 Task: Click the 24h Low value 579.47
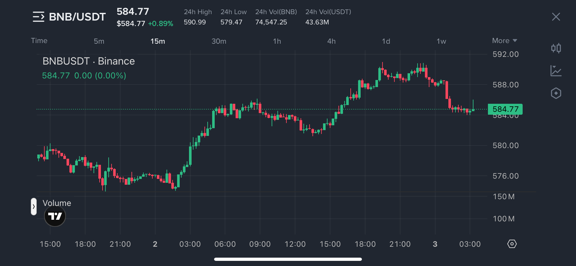point(231,22)
